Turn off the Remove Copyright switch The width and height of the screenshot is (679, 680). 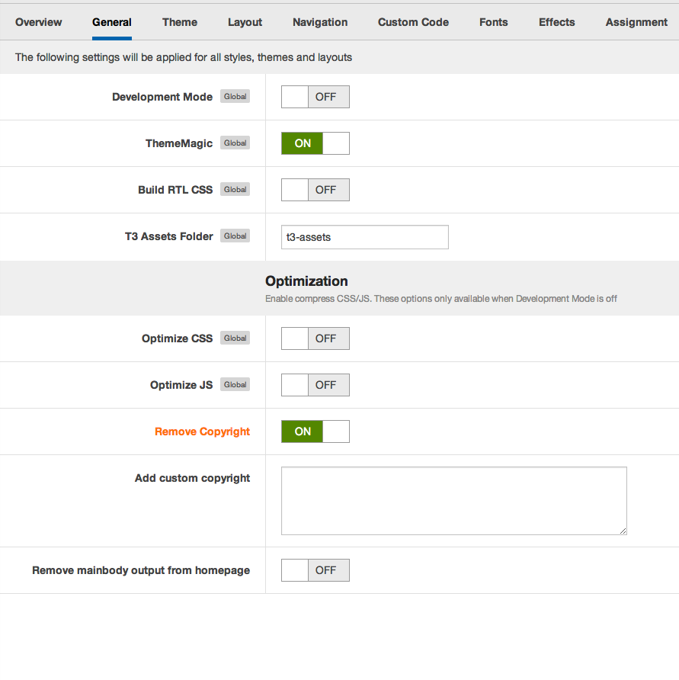pos(315,431)
